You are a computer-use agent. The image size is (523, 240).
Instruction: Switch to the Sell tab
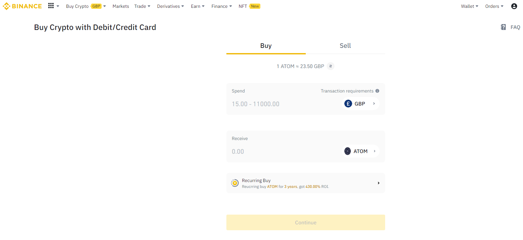[x=345, y=46]
